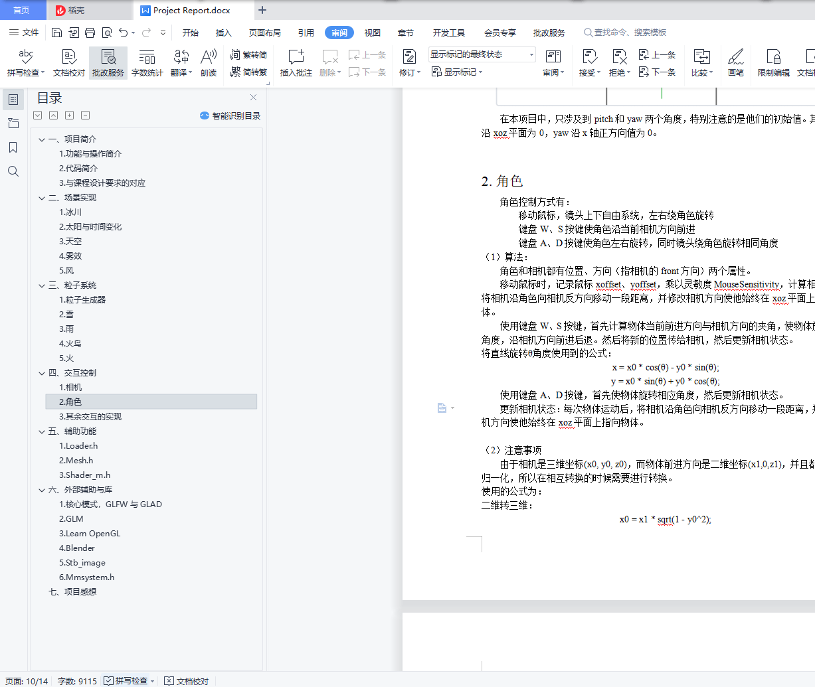
Task: Go to previous change (上一条) beside 拒绝
Action: [x=657, y=55]
